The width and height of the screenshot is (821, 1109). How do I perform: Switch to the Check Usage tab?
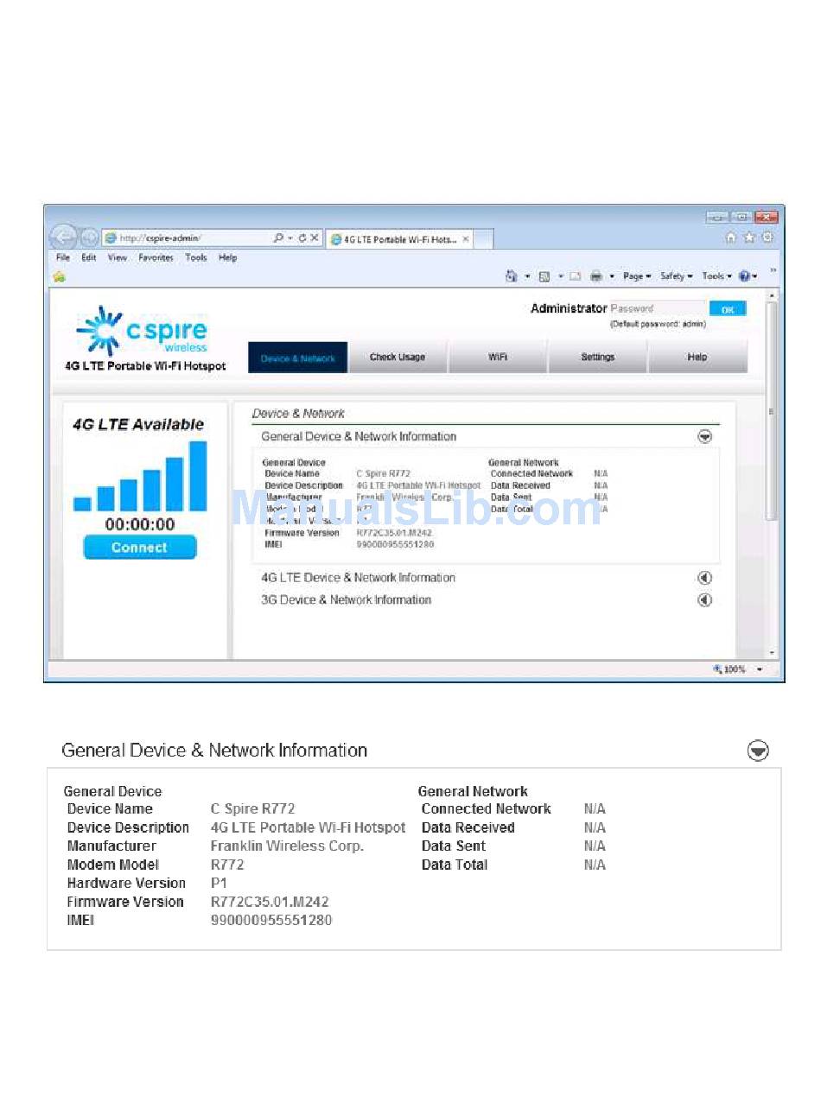tap(398, 358)
